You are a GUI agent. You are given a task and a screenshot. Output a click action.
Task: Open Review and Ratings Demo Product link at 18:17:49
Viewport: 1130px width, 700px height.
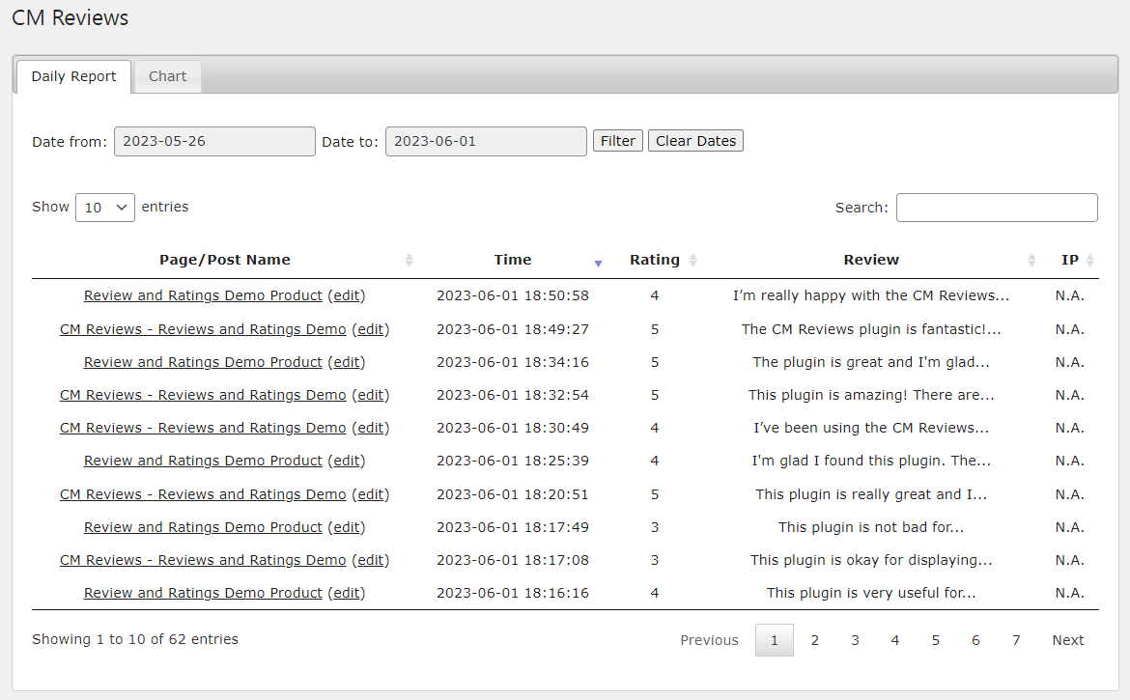[x=203, y=527]
